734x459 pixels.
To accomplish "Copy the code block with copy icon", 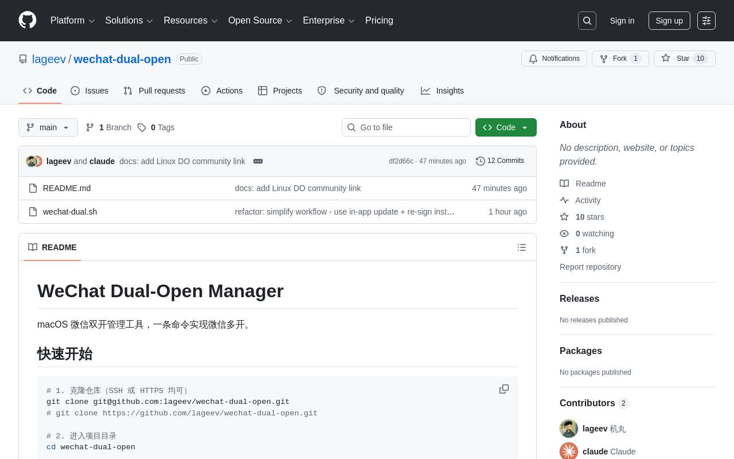I will point(504,389).
